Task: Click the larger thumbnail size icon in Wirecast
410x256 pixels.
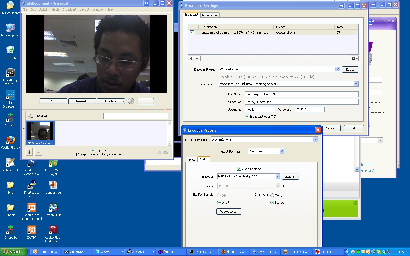Action: [166, 152]
